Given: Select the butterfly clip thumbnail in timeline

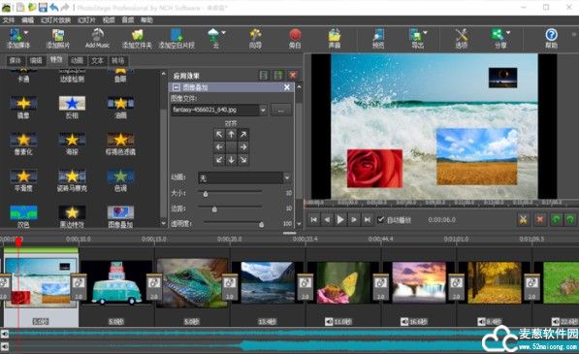Looking at the screenshot, I should [343, 283].
